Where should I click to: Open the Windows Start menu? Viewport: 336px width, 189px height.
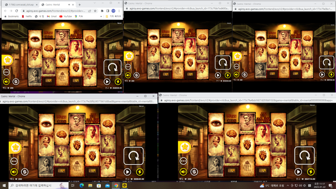[x=4, y=185]
